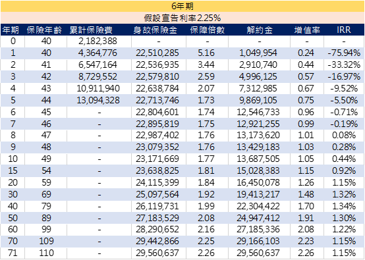The height and width of the screenshot is (260, 365).
Task: Click death benefit value 27,183,529
Action: point(157,219)
